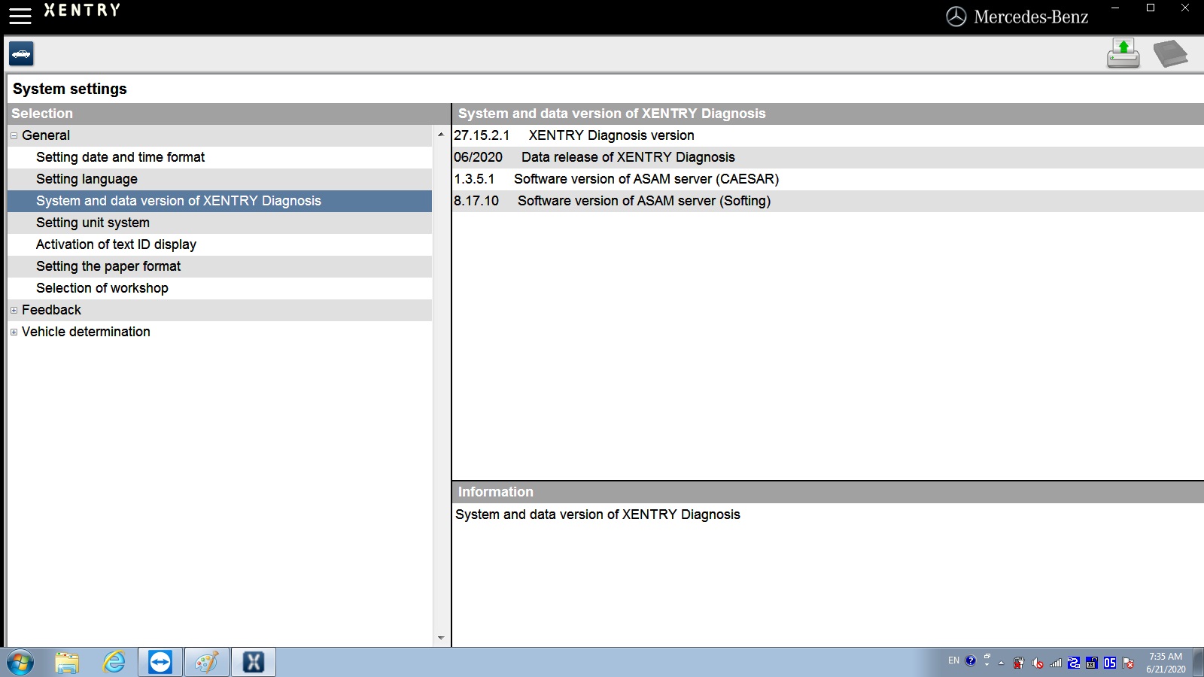This screenshot has width=1204, height=677.
Task: Click the Mercedes-Benz star logo
Action: 956,17
